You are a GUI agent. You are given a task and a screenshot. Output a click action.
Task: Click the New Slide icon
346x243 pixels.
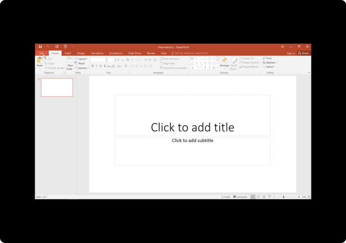tap(70, 60)
